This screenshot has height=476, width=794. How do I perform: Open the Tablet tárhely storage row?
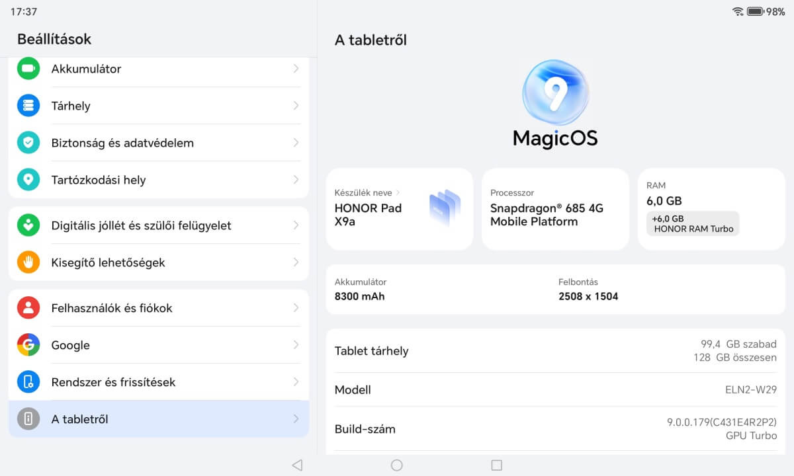pos(555,351)
